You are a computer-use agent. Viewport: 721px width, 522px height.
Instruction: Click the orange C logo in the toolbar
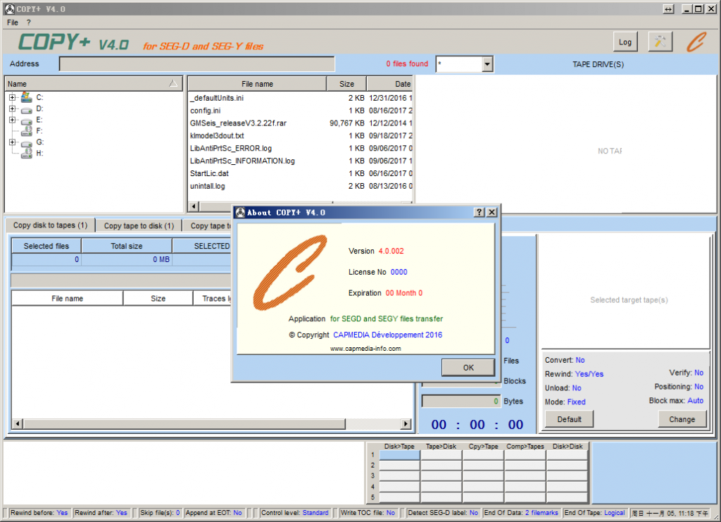[696, 42]
